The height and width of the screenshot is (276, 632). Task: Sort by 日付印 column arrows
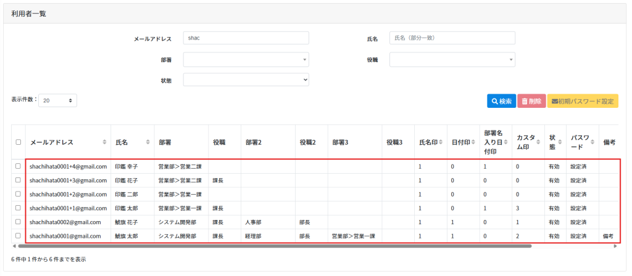click(x=473, y=142)
